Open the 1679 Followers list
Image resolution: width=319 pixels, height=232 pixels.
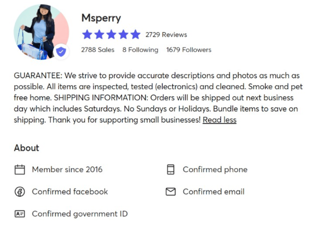click(189, 50)
